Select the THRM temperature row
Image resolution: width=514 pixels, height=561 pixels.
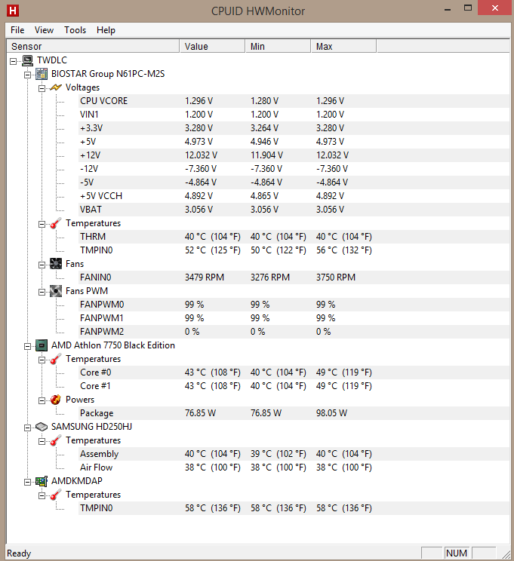point(294,237)
